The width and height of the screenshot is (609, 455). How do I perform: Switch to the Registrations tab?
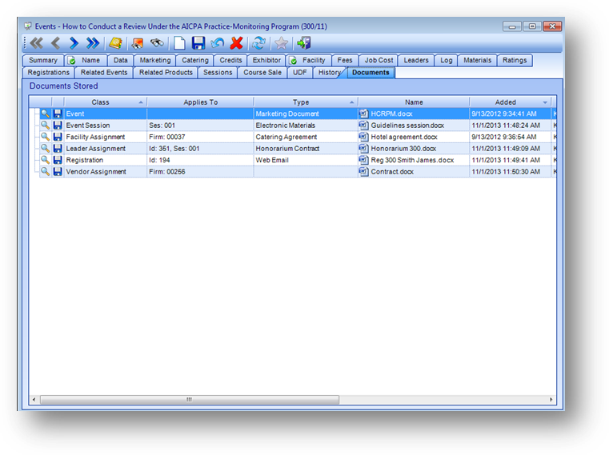(48, 72)
